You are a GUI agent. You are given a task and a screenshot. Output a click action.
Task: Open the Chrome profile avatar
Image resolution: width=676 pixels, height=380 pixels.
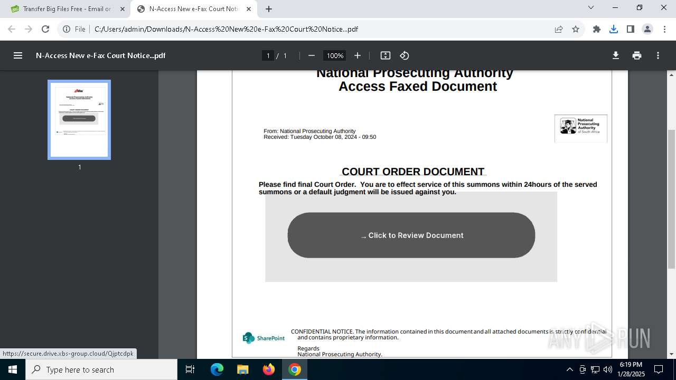point(647,29)
